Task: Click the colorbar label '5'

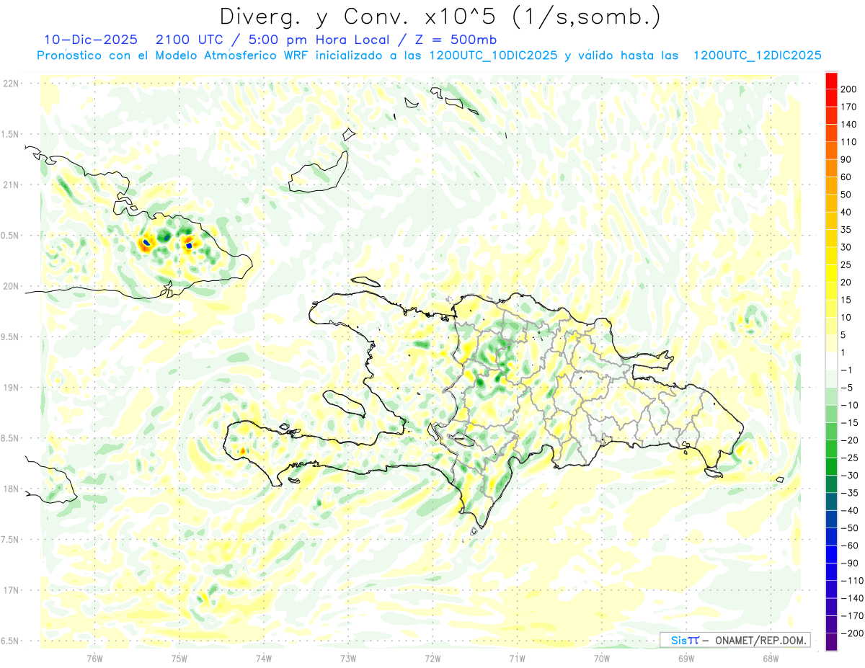Action: pos(844,335)
